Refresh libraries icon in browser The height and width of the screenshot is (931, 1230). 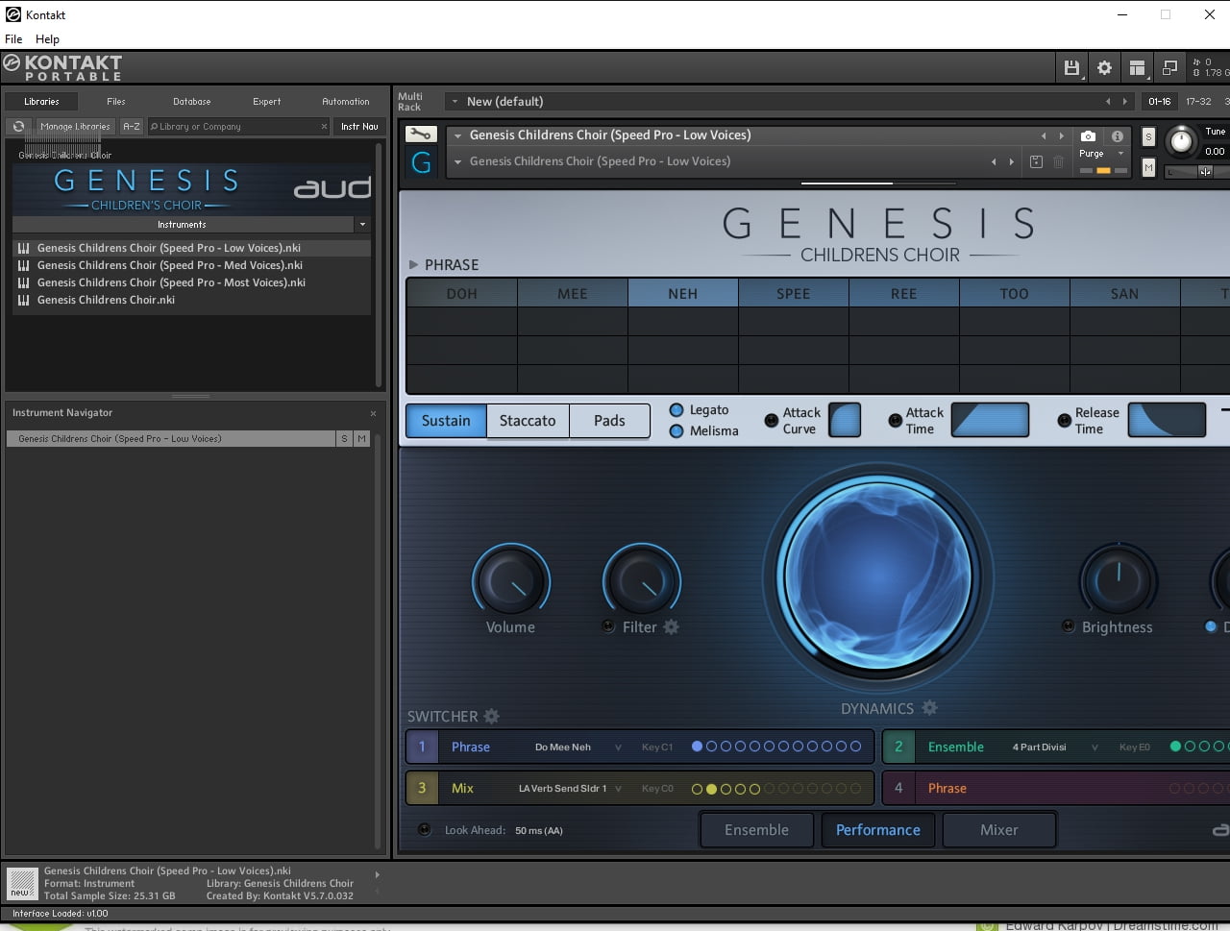point(18,126)
